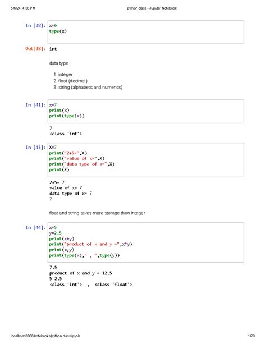Click the print("data type of x=",X) line

(x=82, y=164)
